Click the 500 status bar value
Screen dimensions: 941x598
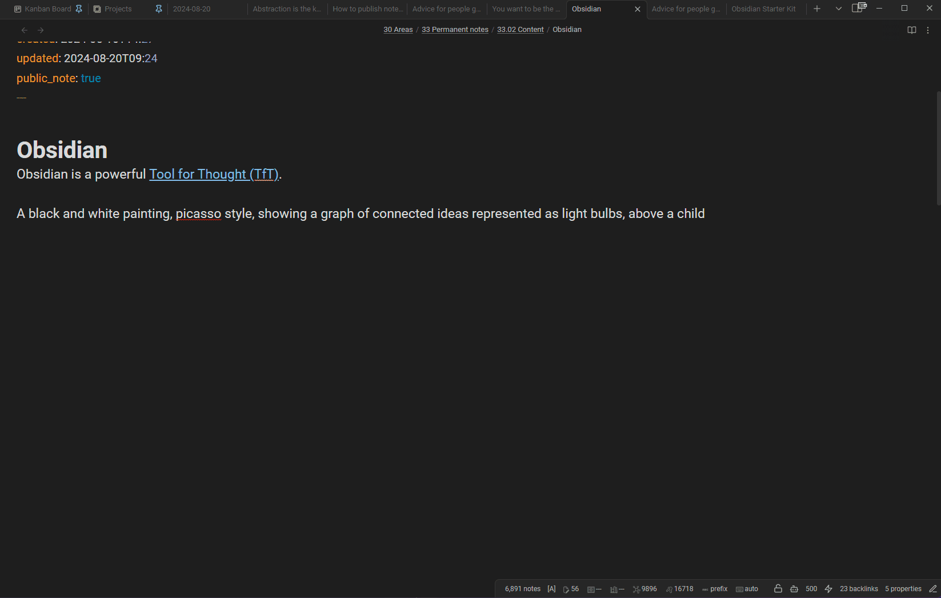(x=811, y=589)
